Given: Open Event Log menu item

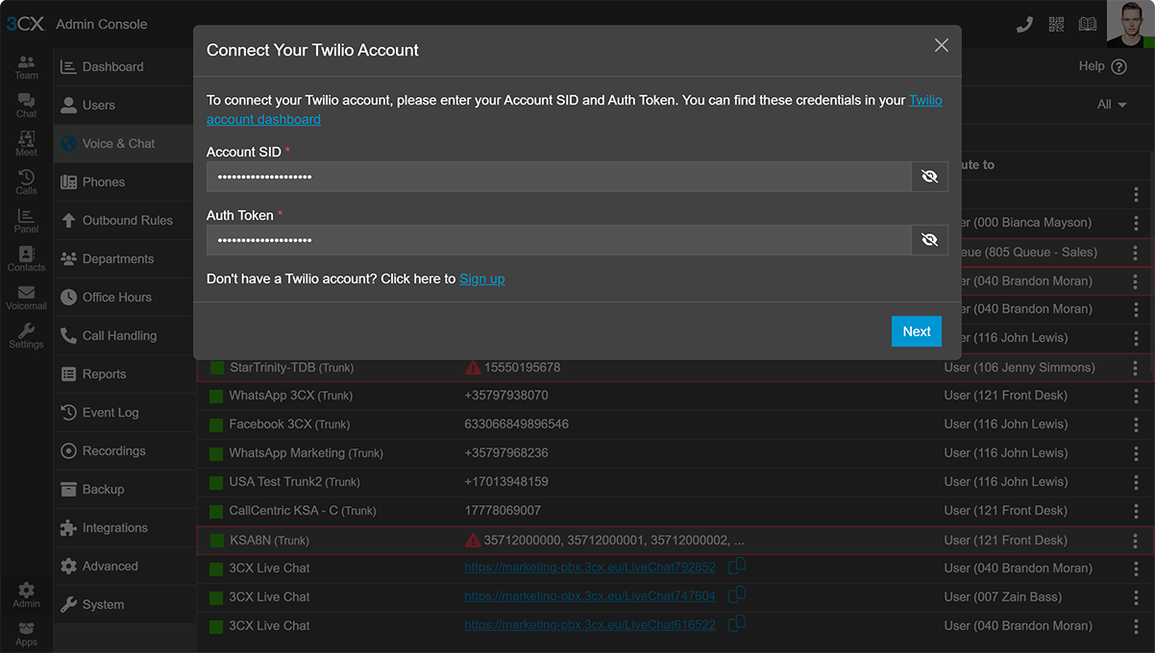Looking at the screenshot, I should click(124, 413).
